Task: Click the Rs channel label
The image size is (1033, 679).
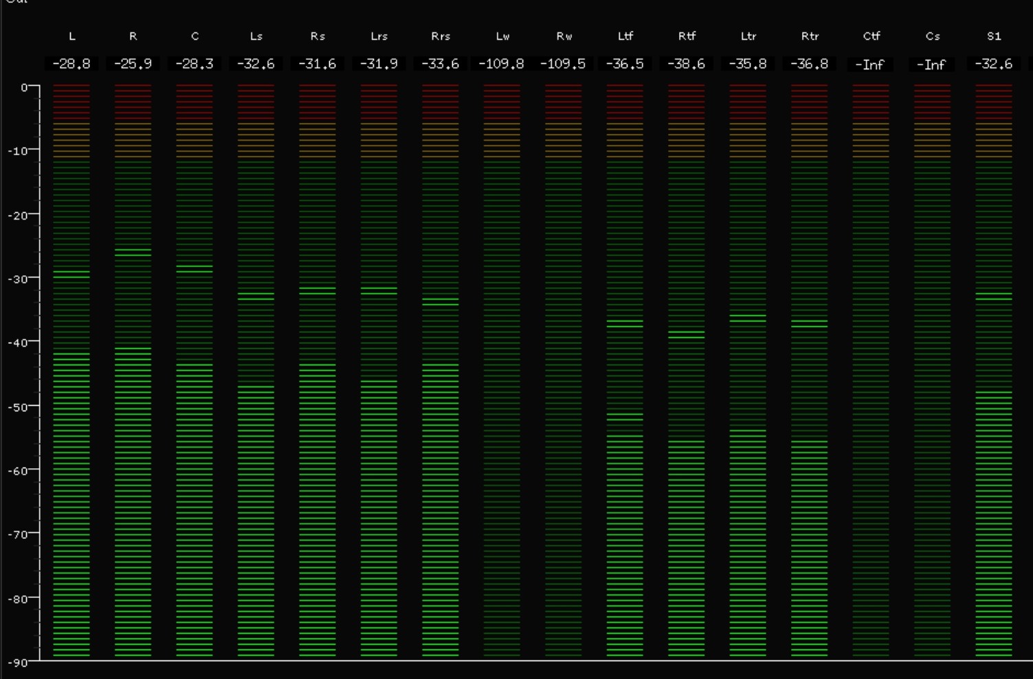Action: click(318, 36)
